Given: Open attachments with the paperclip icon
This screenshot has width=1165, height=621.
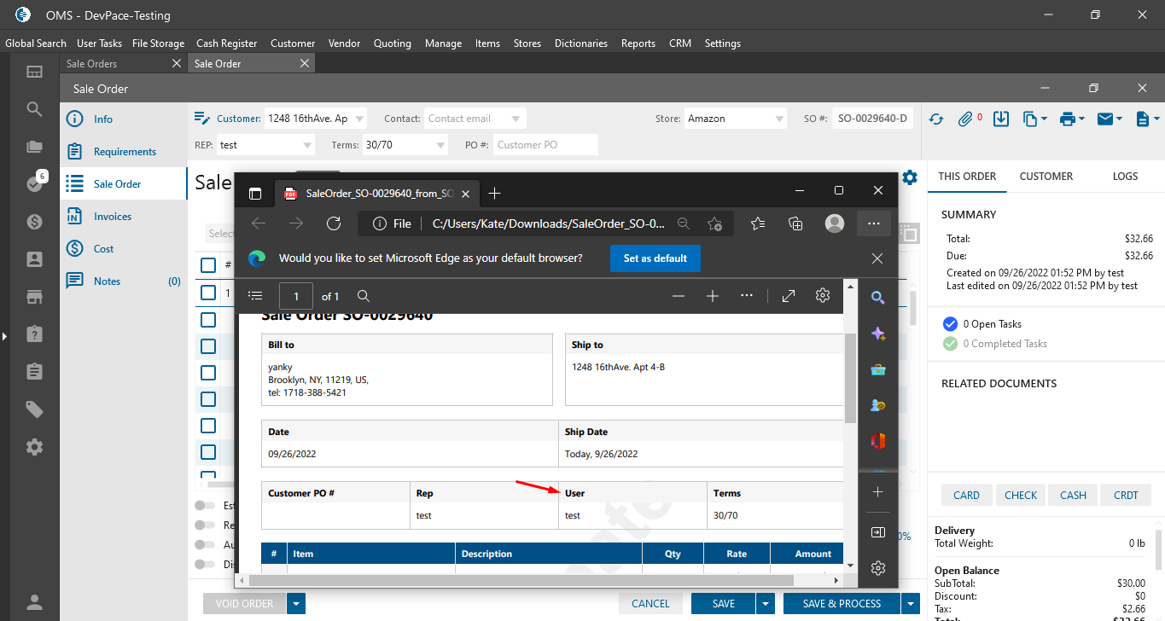Looking at the screenshot, I should coord(966,119).
